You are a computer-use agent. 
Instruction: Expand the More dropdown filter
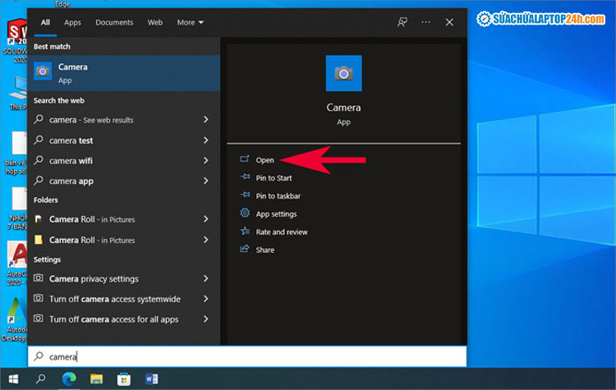[x=191, y=22]
